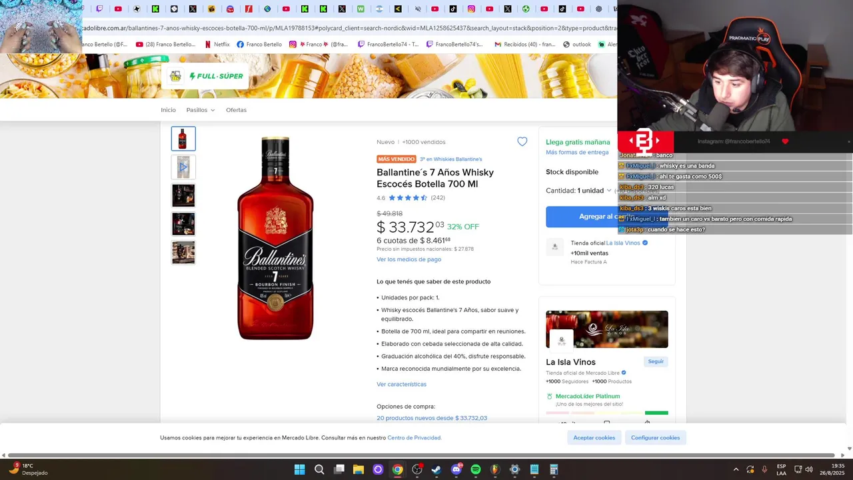Follow La Isla Vinos with Seguir
Viewport: 853px width, 480px height.
point(656,361)
